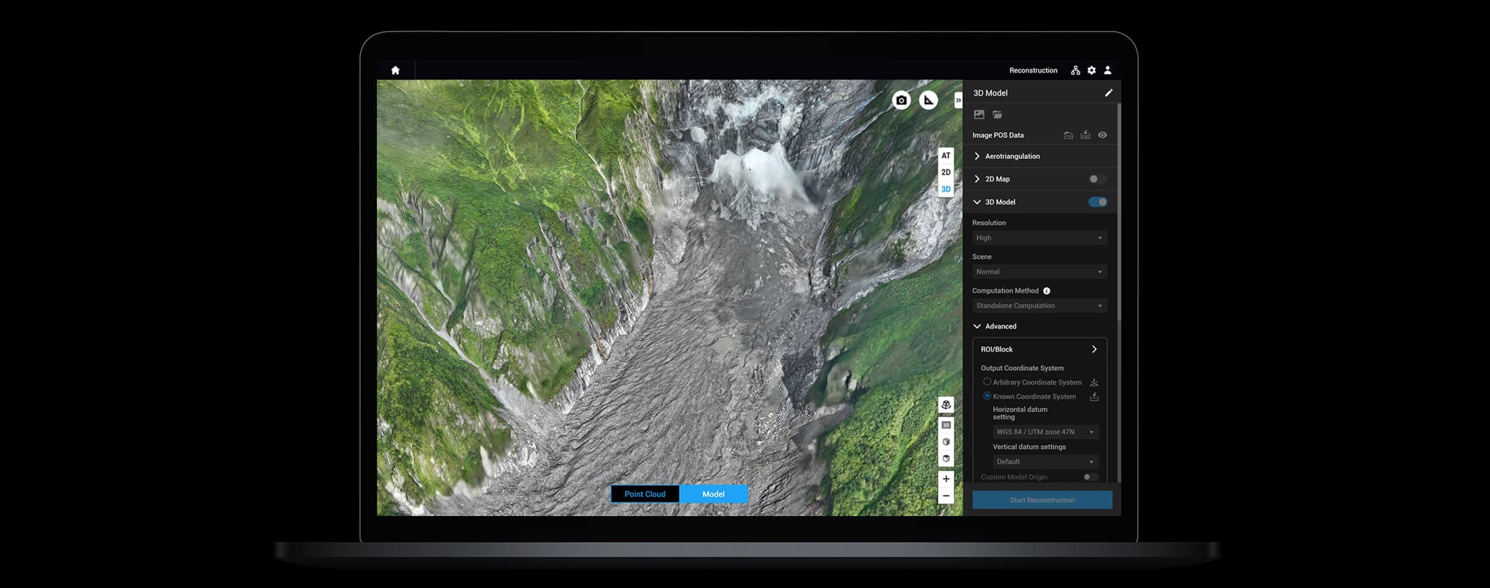Image resolution: width=1490 pixels, height=588 pixels.
Task: Go to the home screen
Action: click(x=395, y=70)
